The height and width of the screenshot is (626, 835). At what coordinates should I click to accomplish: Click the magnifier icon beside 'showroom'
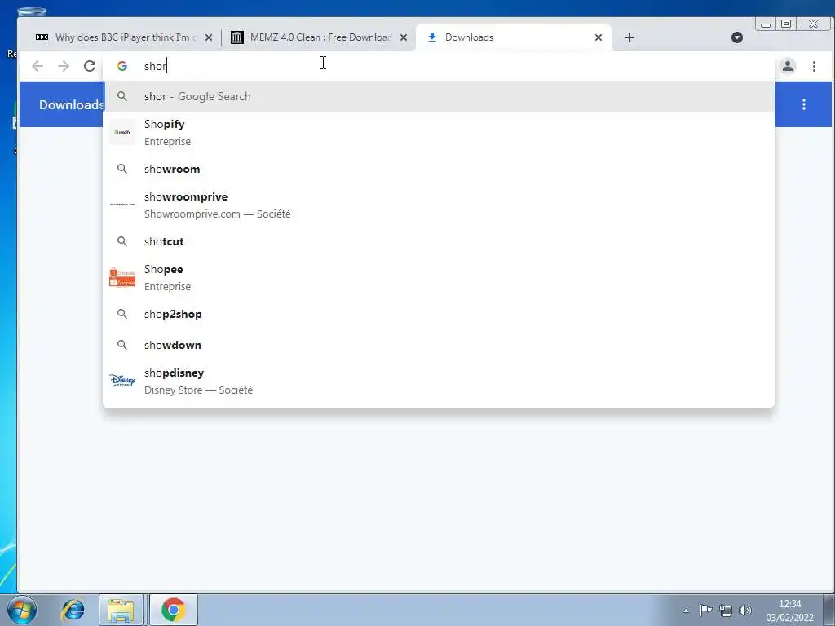click(122, 169)
